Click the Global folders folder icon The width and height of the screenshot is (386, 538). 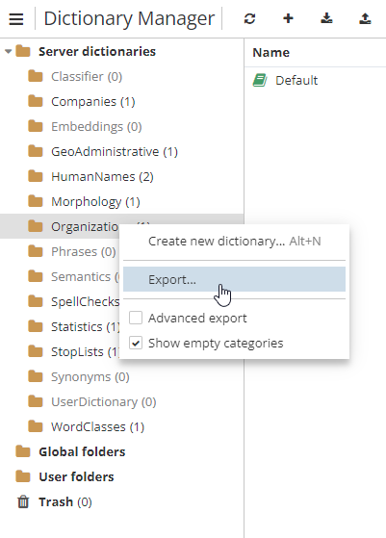click(23, 451)
